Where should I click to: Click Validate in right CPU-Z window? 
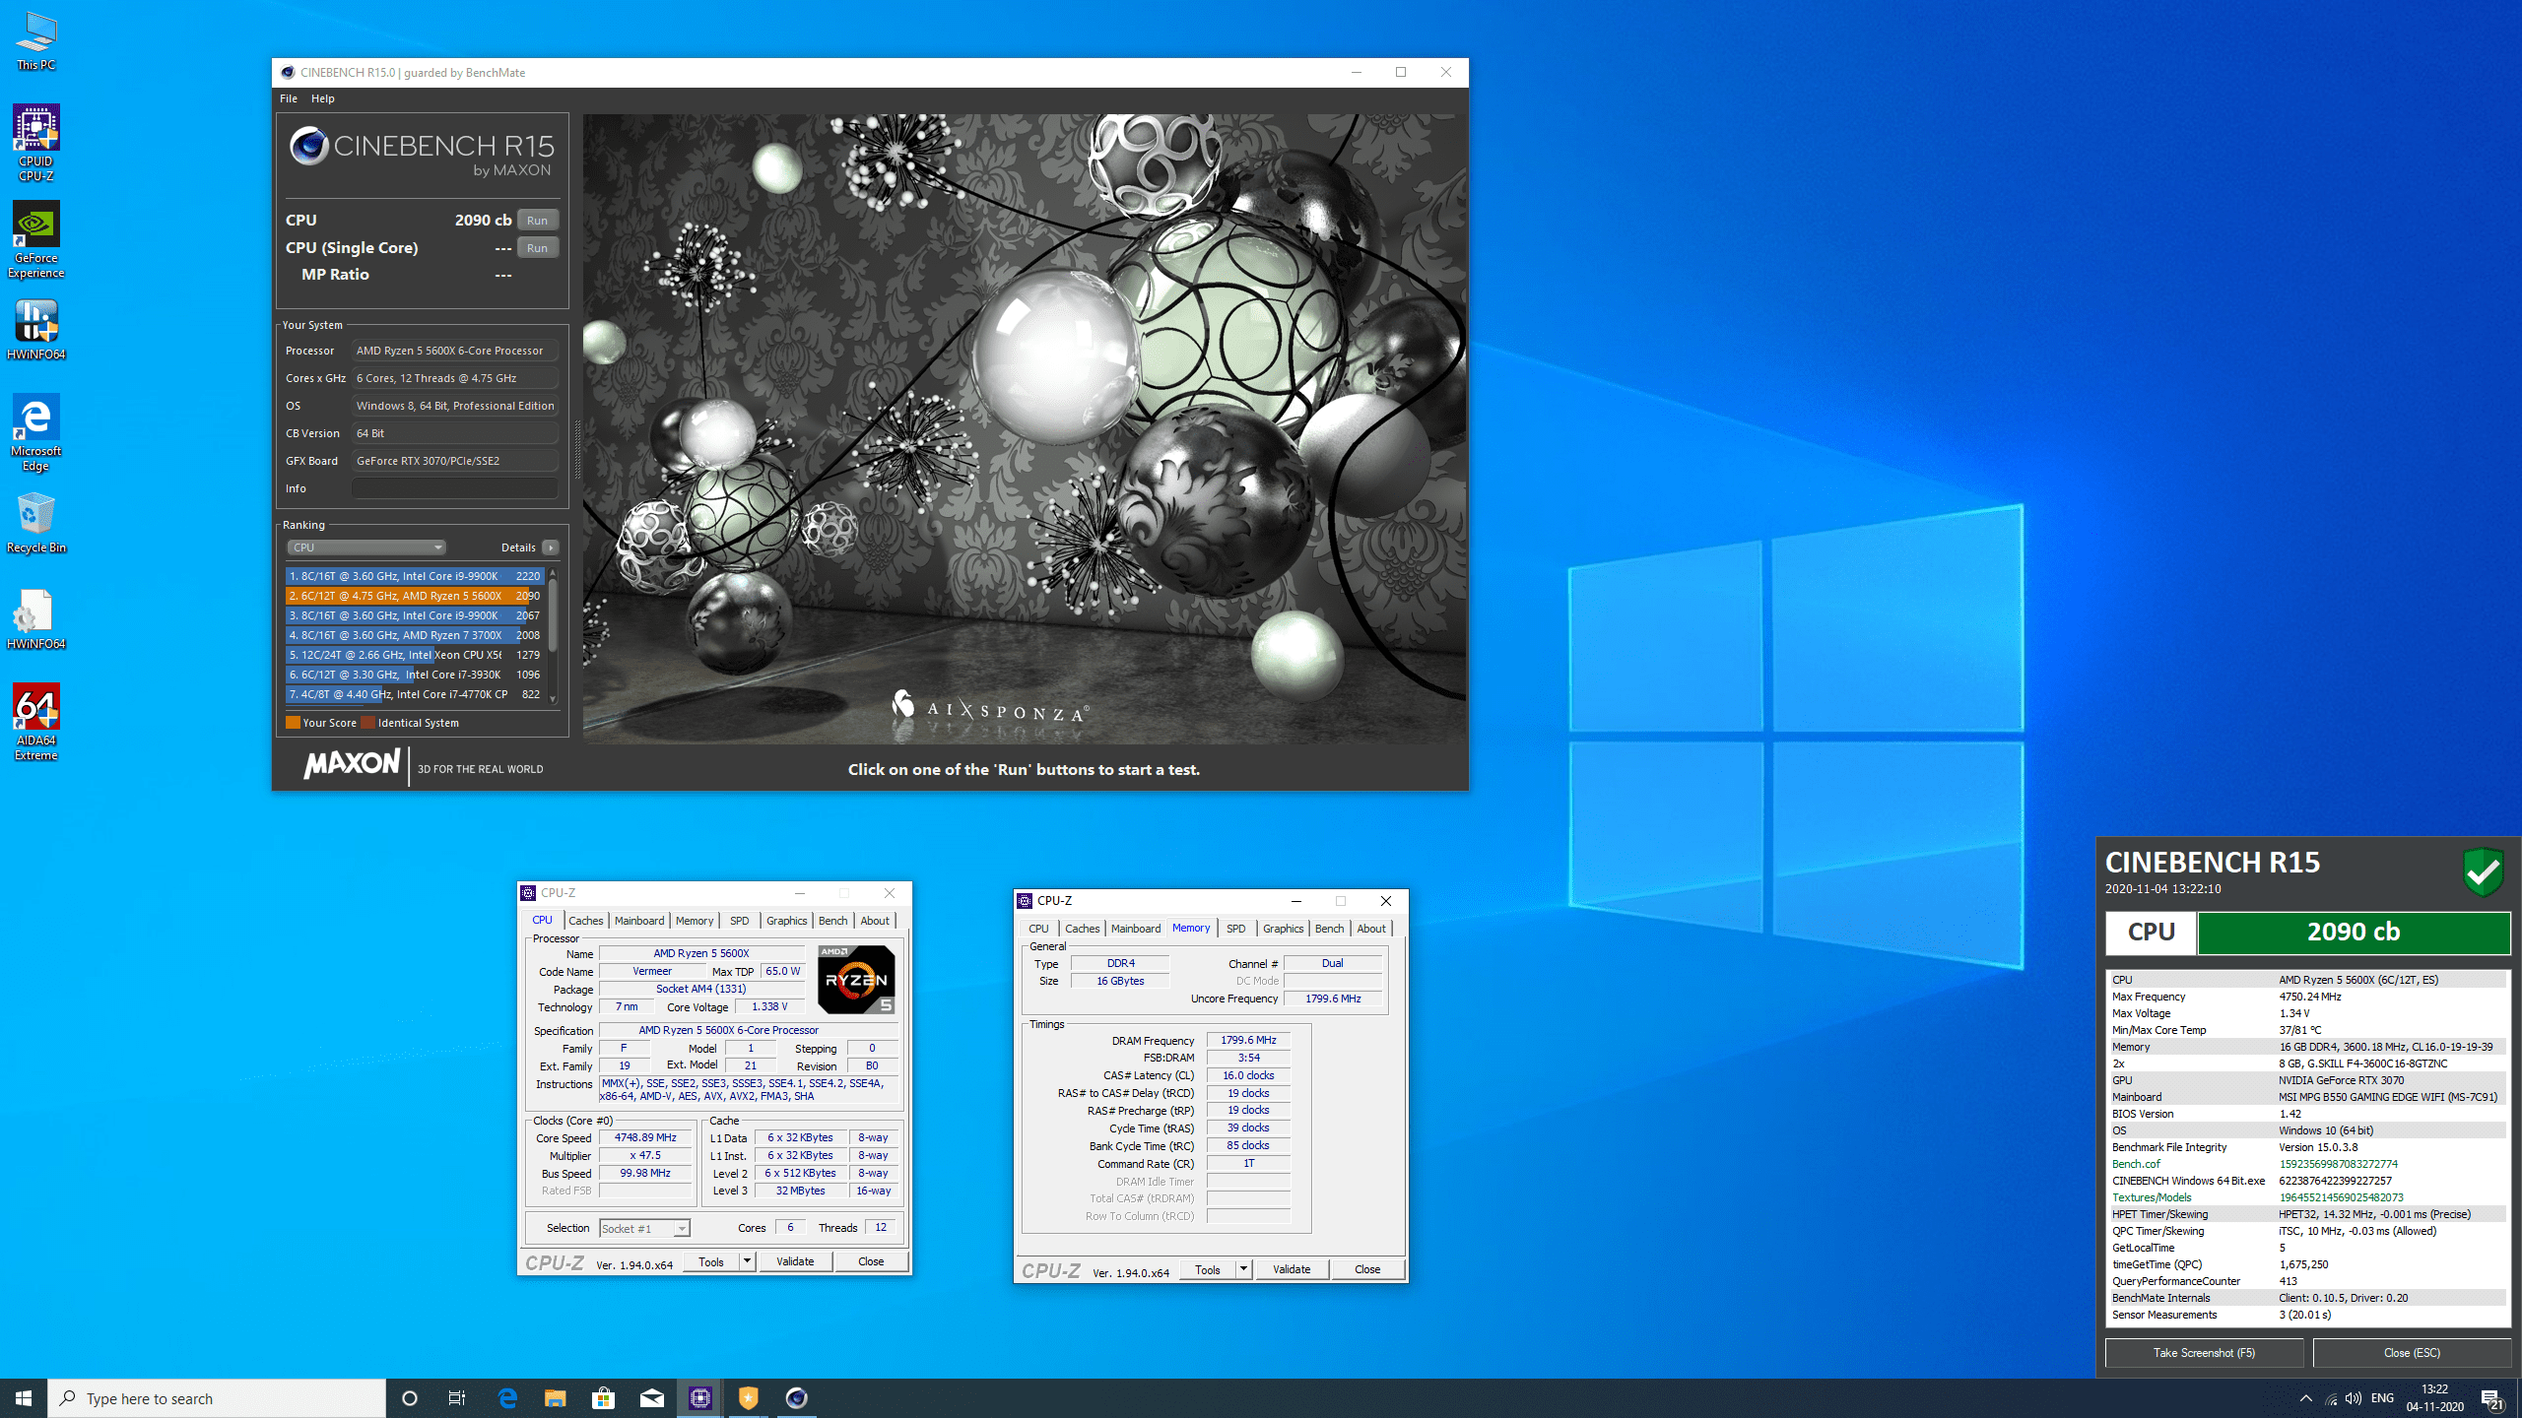click(x=1292, y=1269)
